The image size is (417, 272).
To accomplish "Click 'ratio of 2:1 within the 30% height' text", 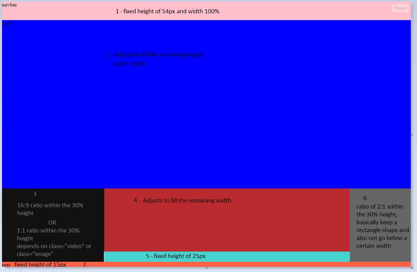I will (380, 210).
